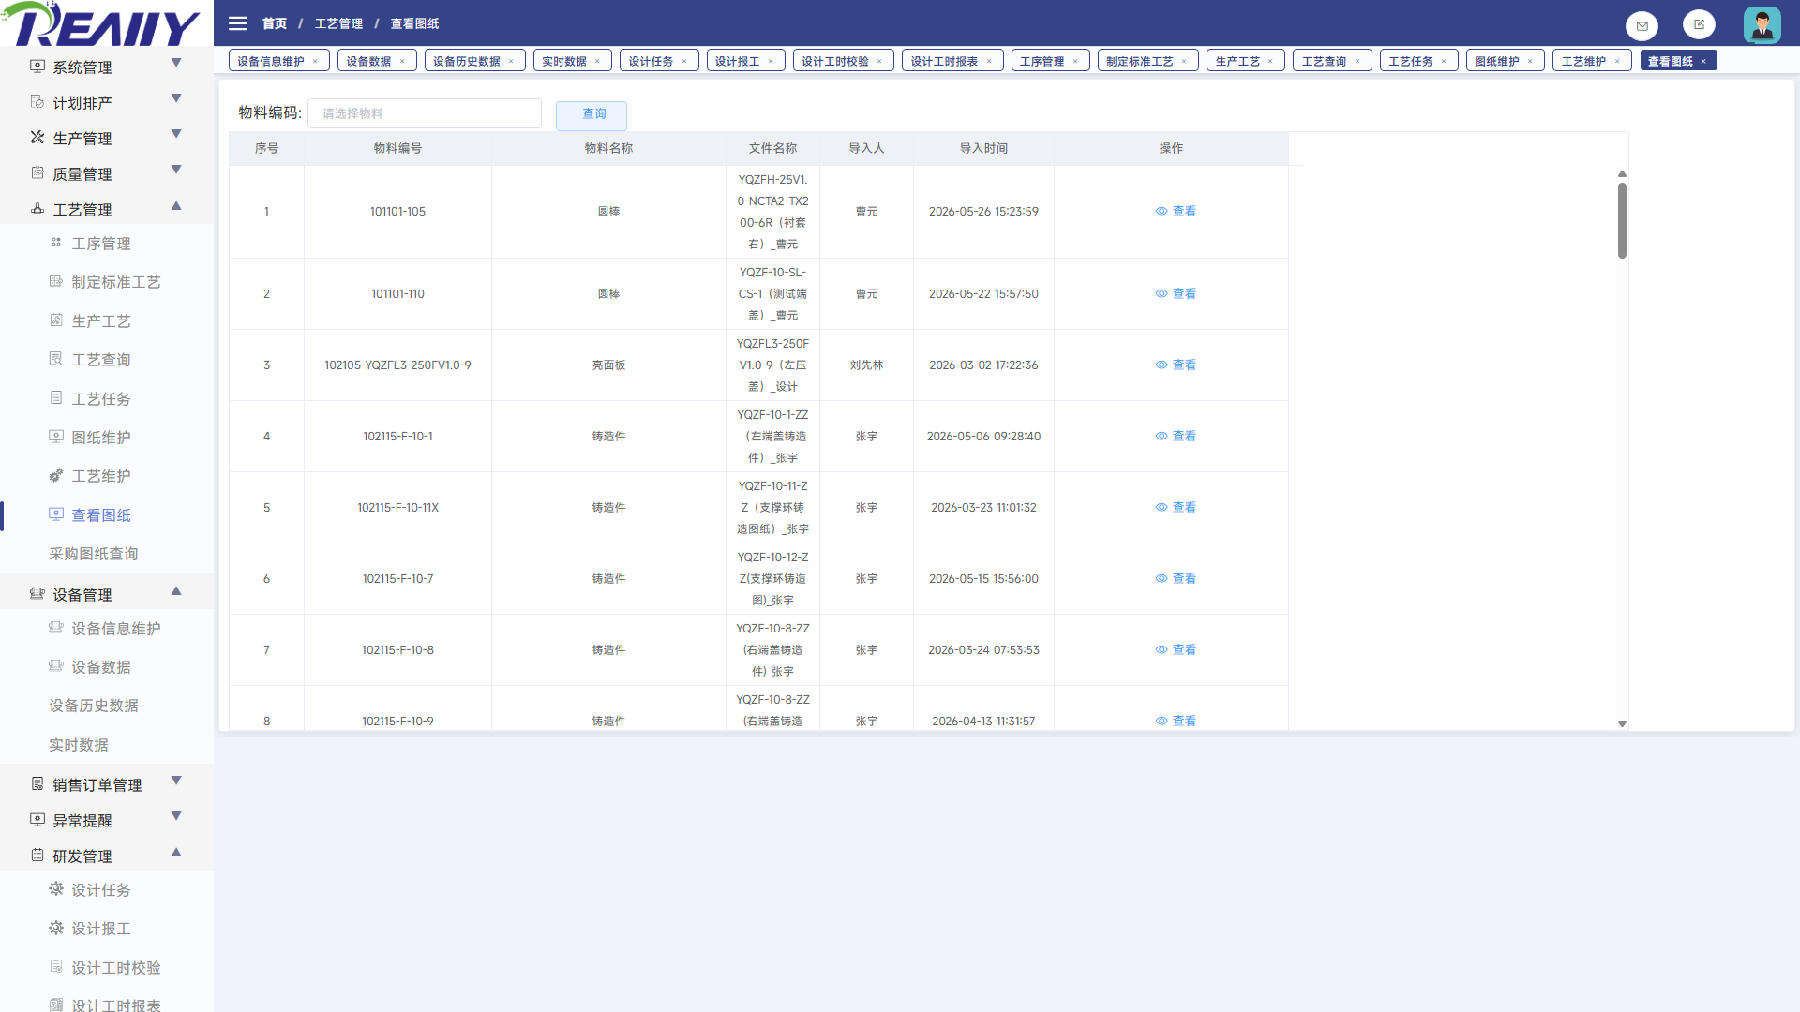Collapse the 研发管理 menu arrow
1800x1012 pixels.
tap(176, 852)
